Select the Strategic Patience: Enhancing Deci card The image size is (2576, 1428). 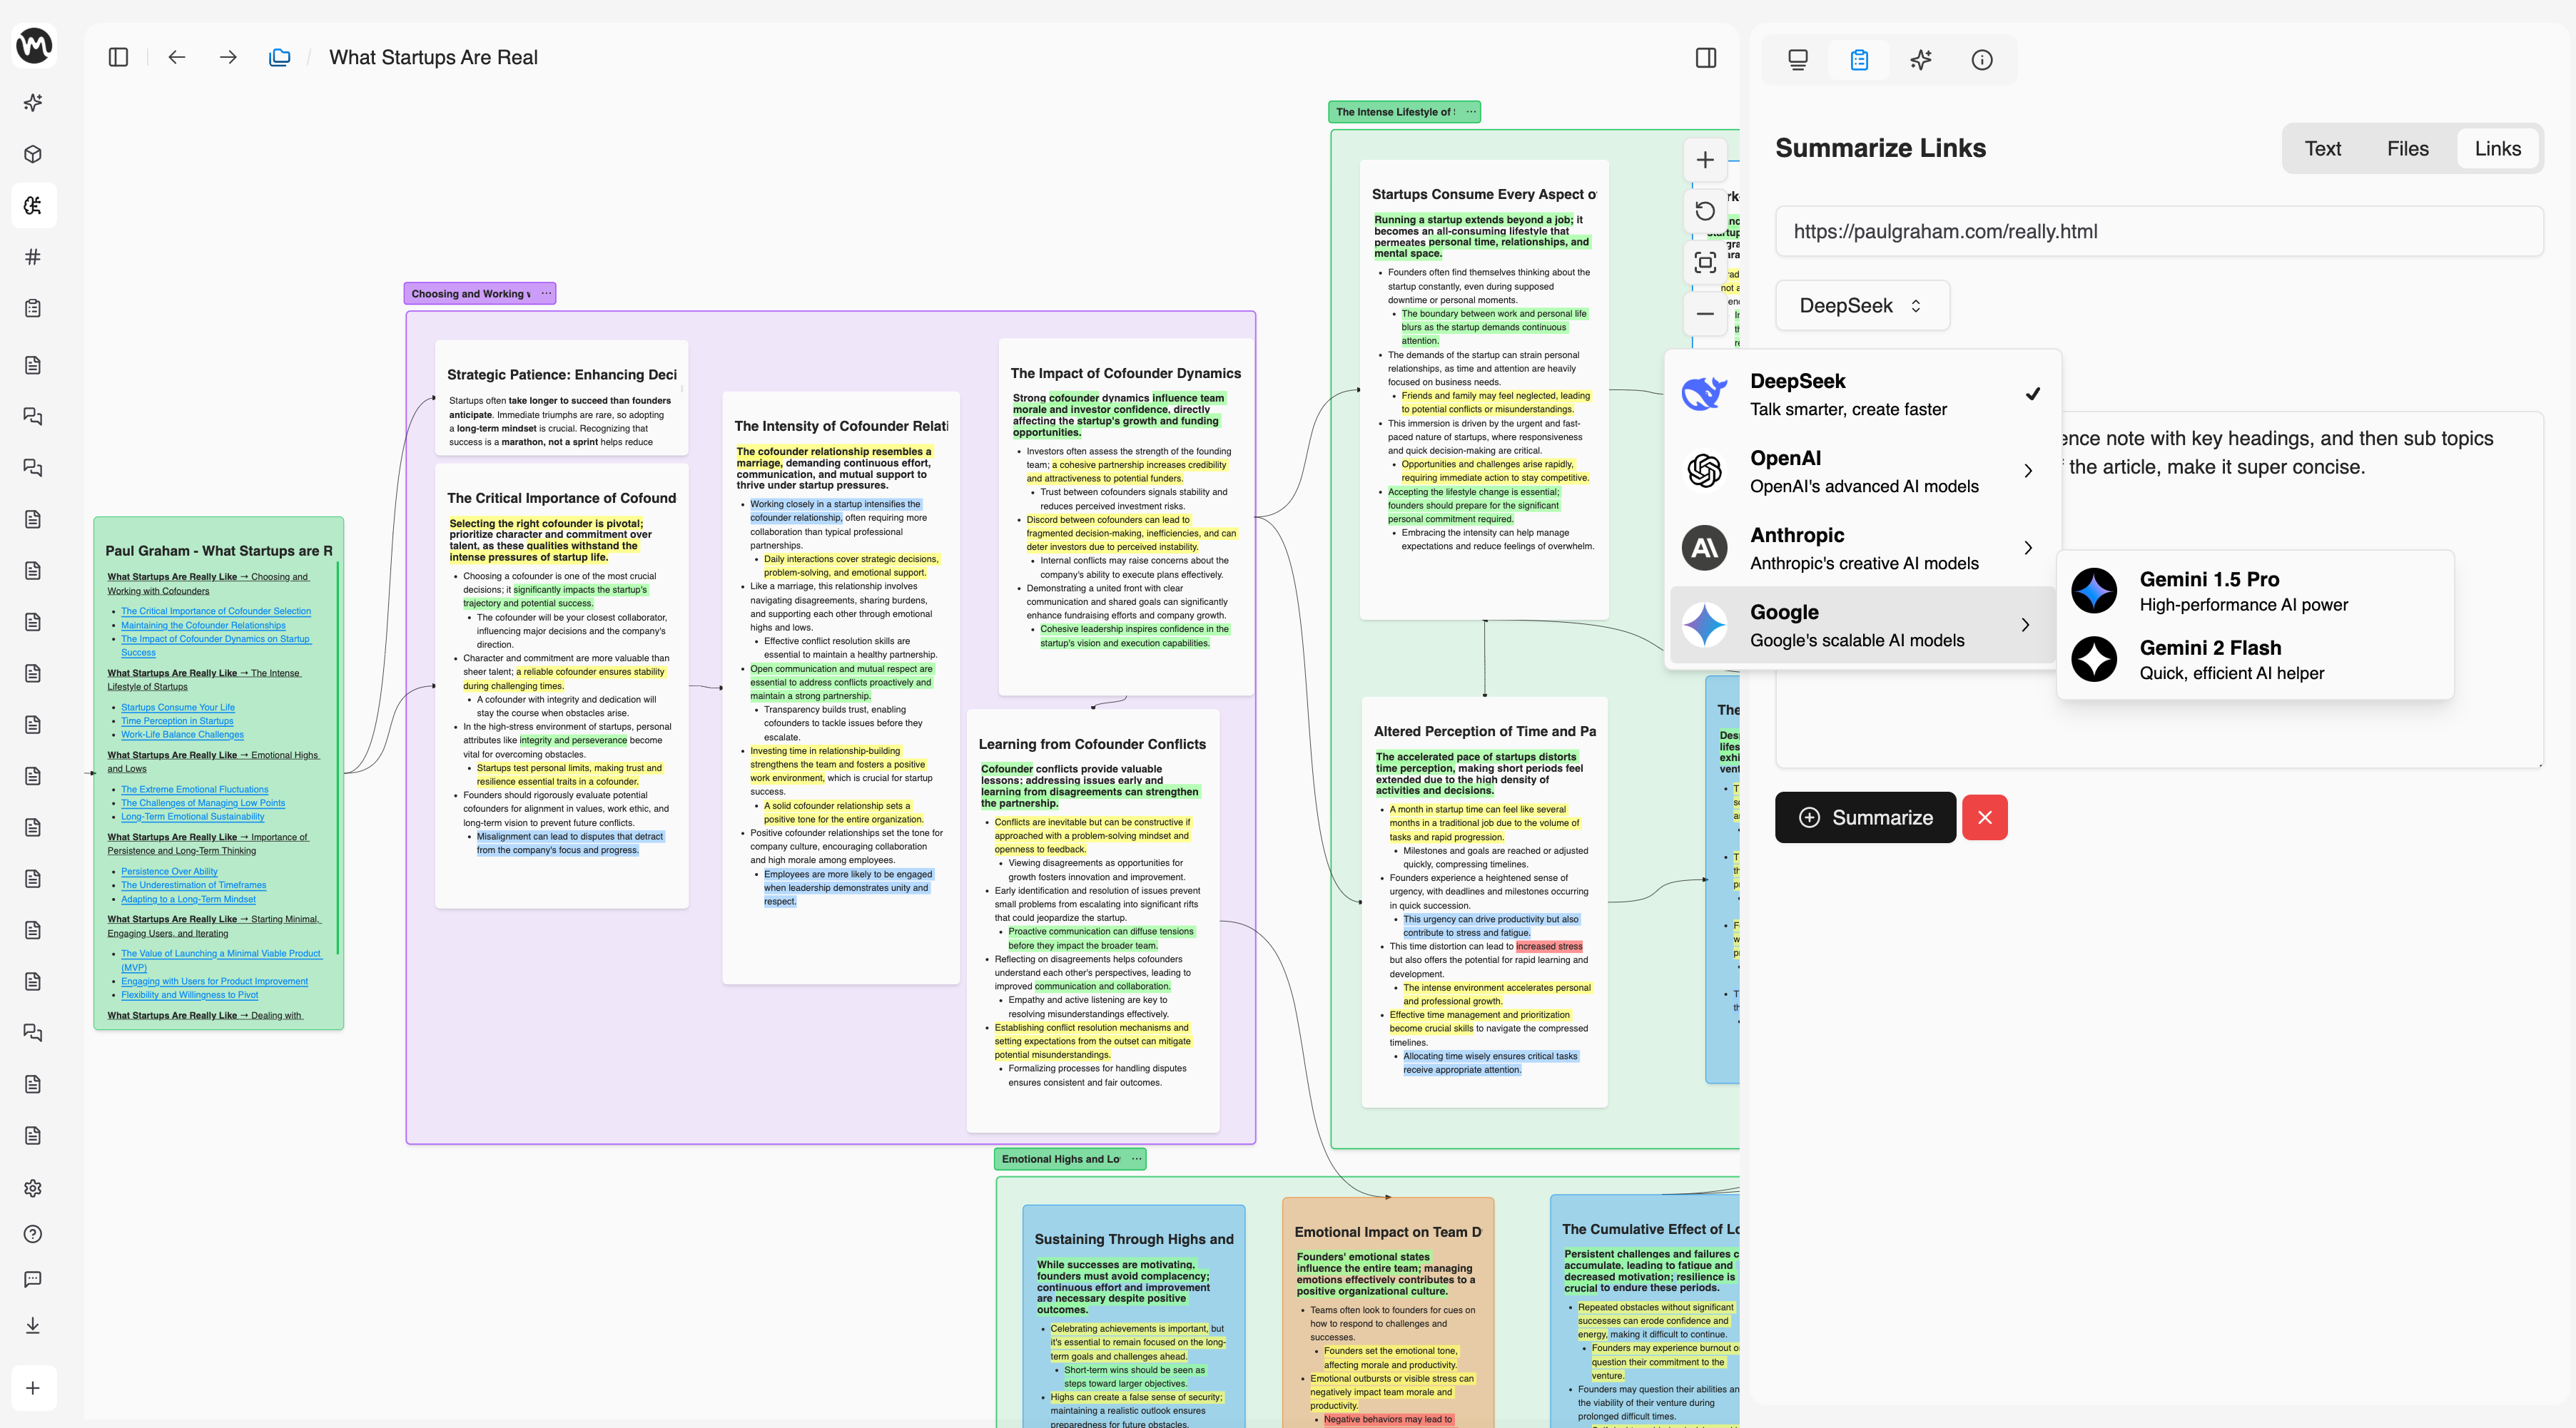click(x=562, y=398)
